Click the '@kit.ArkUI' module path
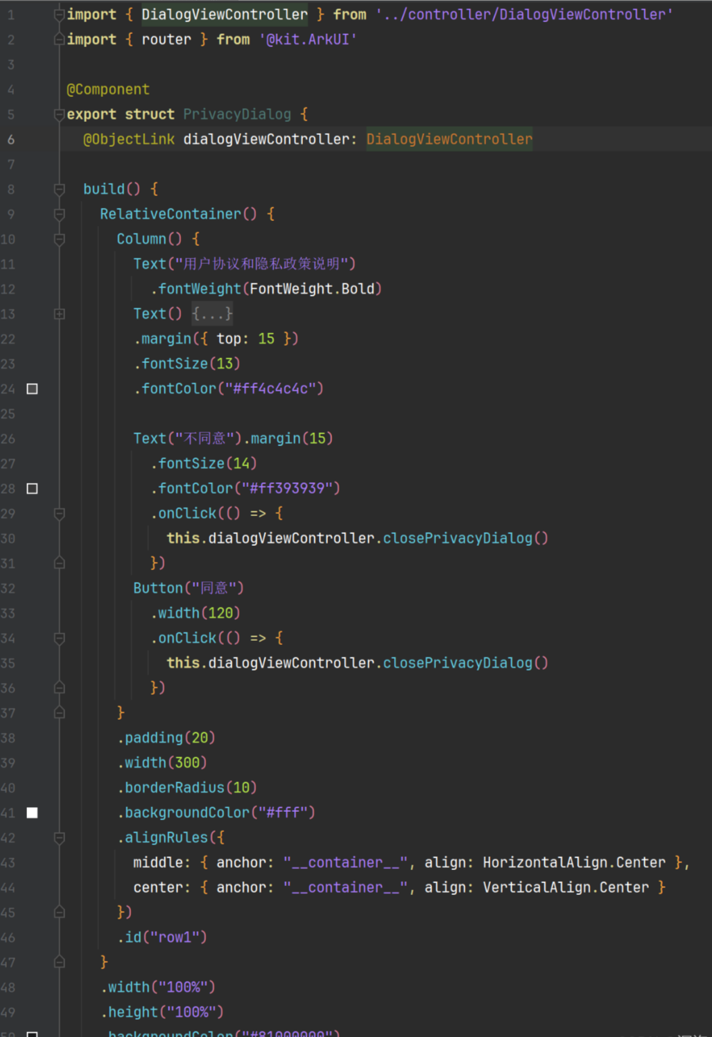This screenshot has height=1037, width=712. (308, 39)
